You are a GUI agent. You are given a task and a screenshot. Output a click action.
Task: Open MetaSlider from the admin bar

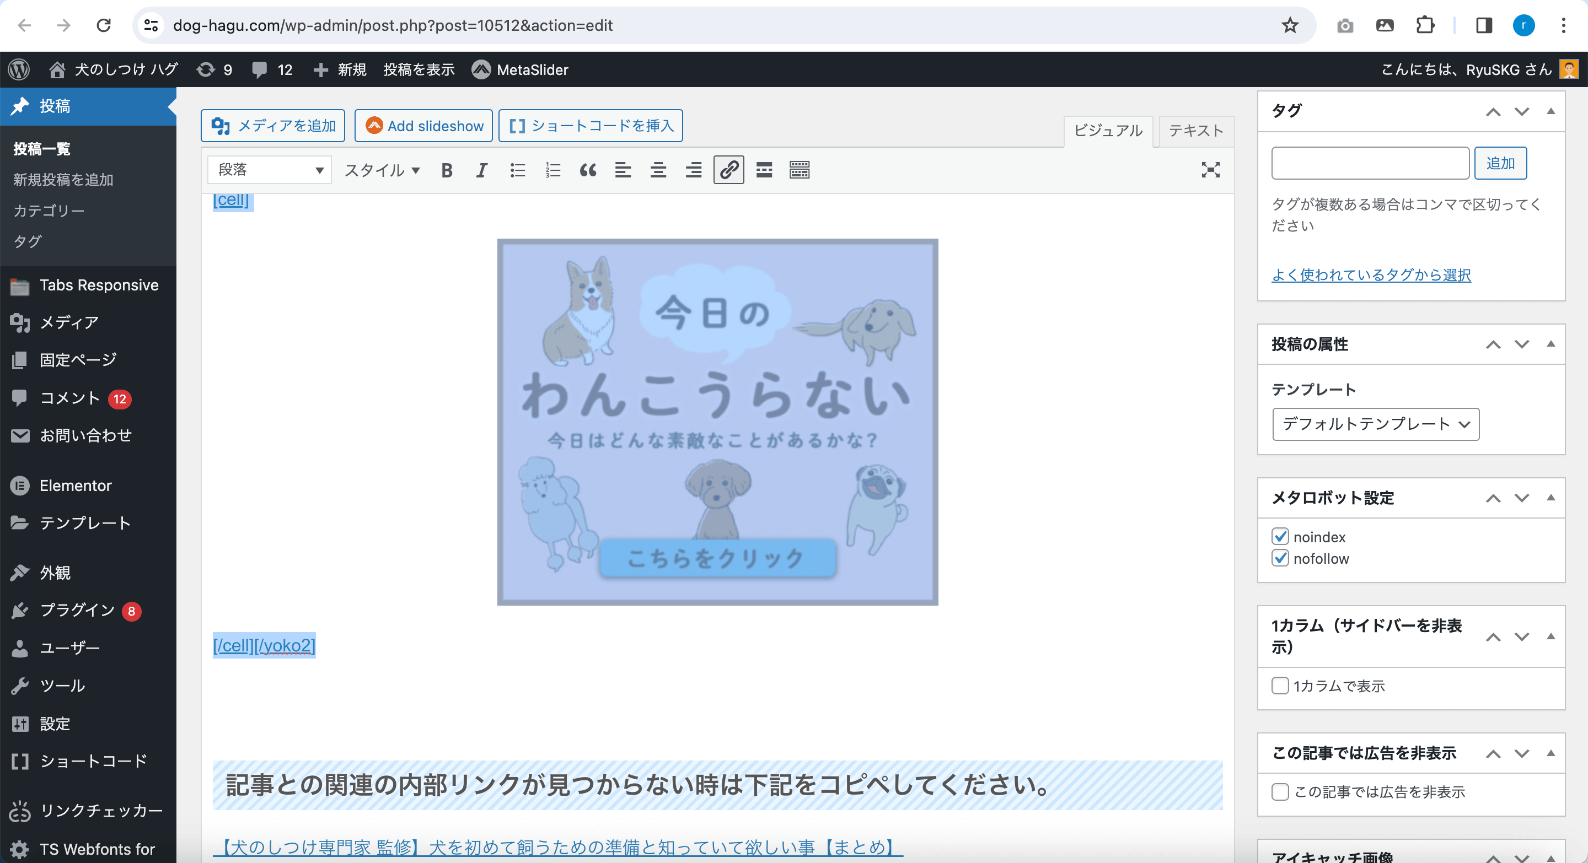point(519,69)
